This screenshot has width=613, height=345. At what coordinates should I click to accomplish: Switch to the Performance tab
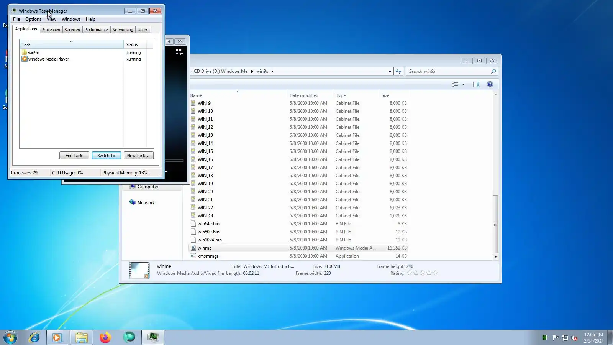[96, 30]
